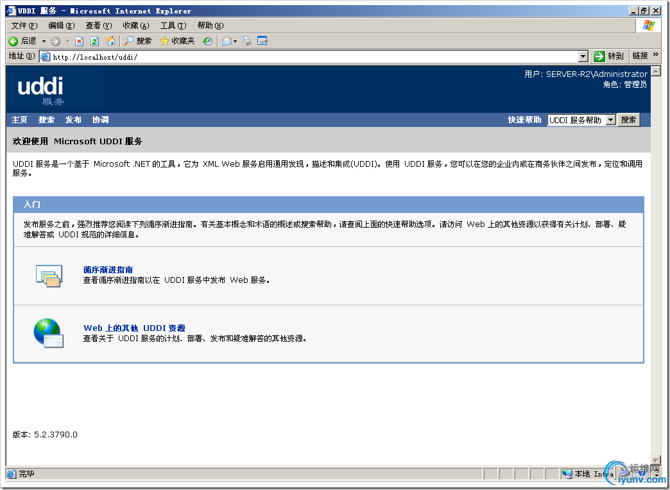
Task: Switch to the 协调 tab
Action: tap(100, 120)
